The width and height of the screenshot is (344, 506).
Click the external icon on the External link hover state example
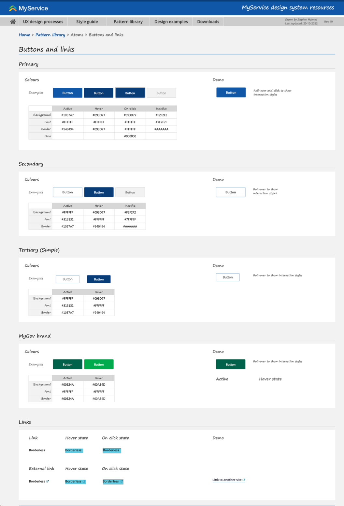[84, 481]
